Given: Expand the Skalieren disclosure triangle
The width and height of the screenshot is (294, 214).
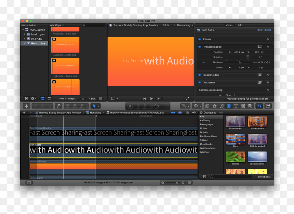Looking at the screenshot, I should point(204,62).
